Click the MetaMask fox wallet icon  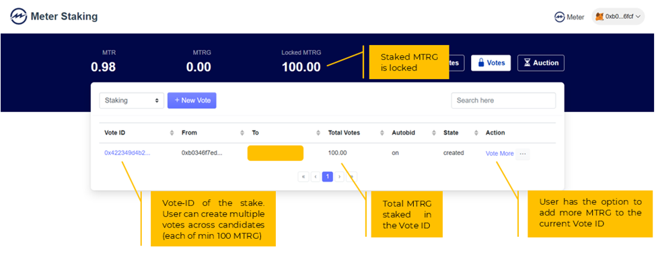(599, 17)
